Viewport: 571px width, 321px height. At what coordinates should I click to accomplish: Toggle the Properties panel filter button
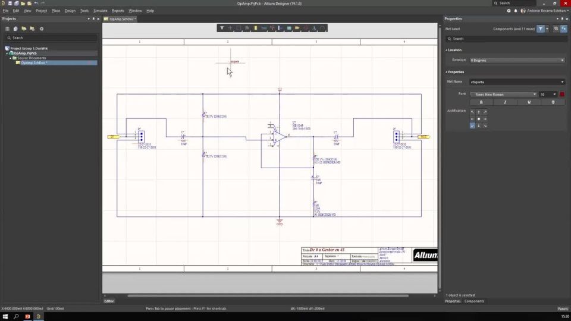coord(541,29)
